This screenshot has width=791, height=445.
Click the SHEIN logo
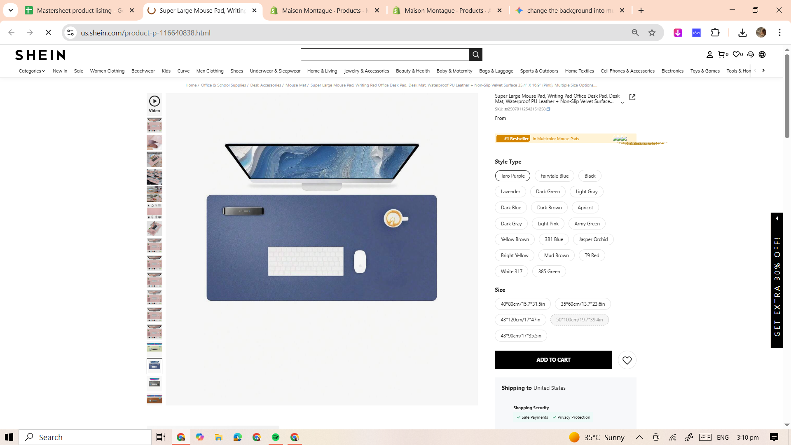[40, 55]
